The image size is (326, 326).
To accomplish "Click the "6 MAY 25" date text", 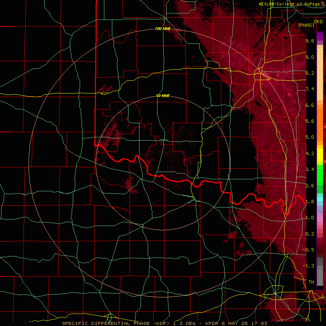I will (x=235, y=323).
